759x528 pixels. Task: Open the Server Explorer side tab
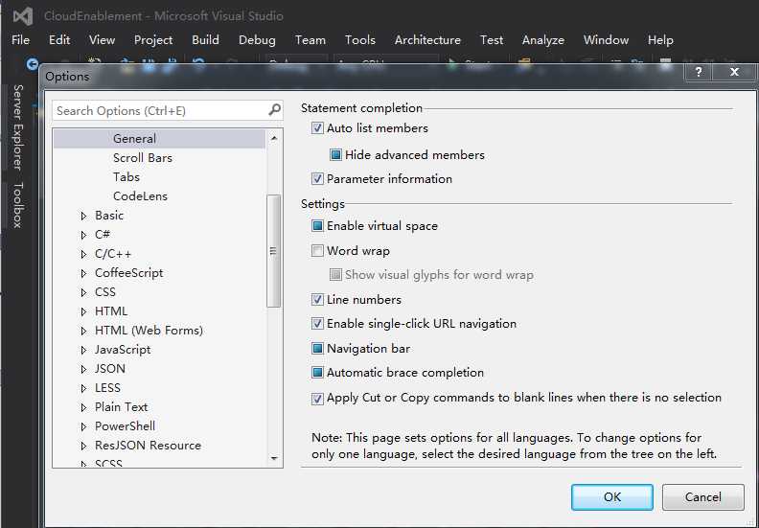18,127
